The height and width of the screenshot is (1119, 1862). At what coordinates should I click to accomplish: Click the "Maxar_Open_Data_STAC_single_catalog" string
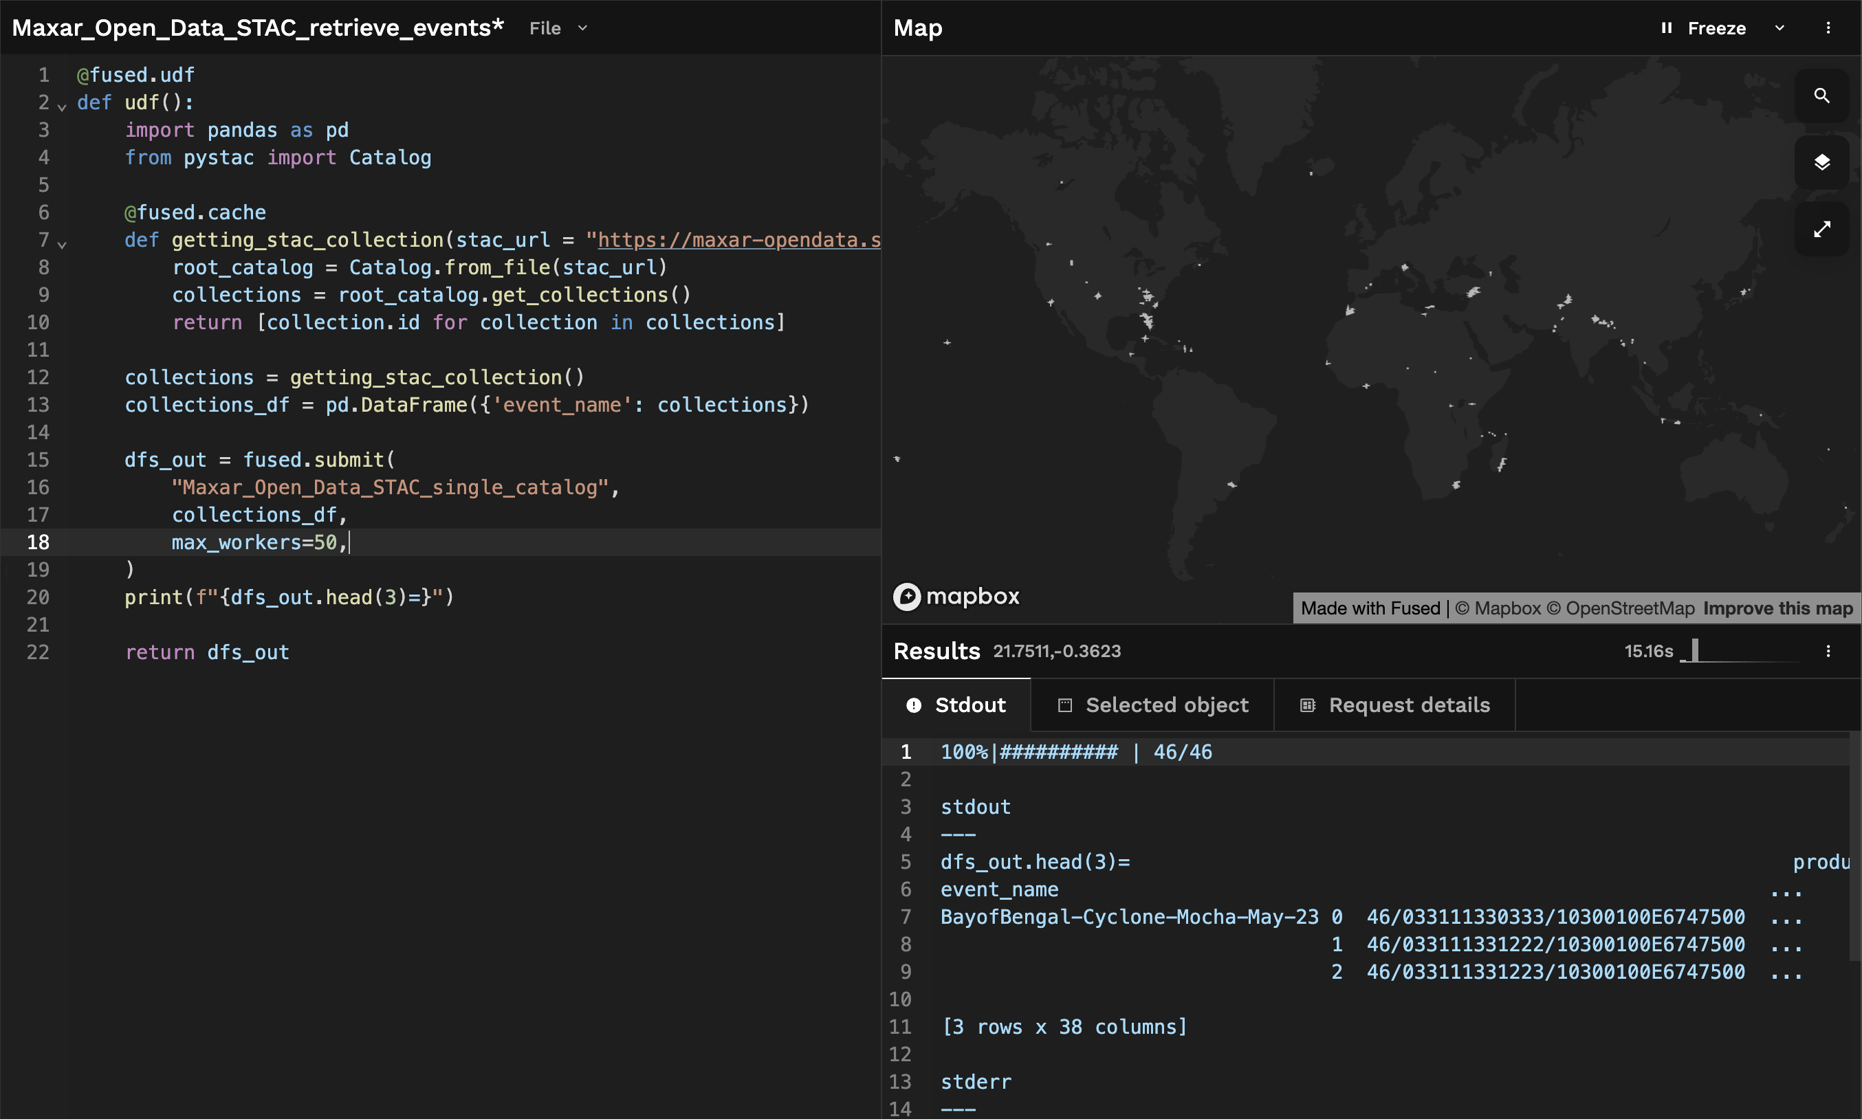click(x=390, y=487)
